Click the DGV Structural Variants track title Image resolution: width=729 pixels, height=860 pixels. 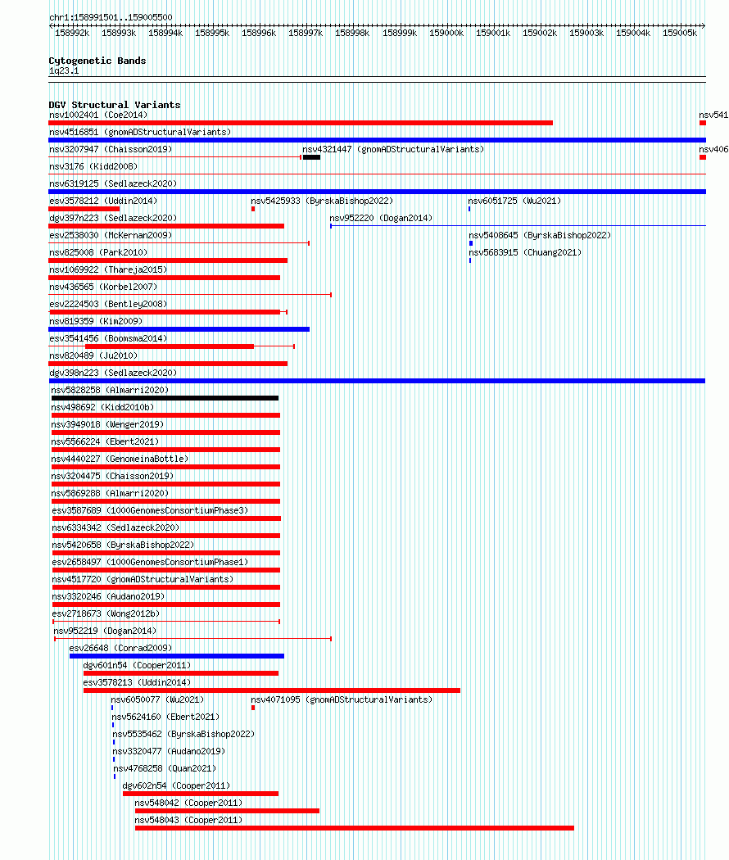tap(115, 105)
